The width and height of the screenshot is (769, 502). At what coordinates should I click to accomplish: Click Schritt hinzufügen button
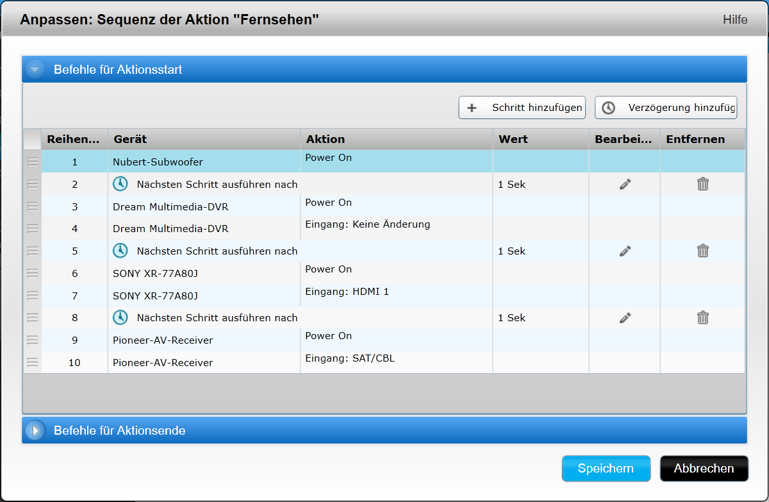point(522,108)
